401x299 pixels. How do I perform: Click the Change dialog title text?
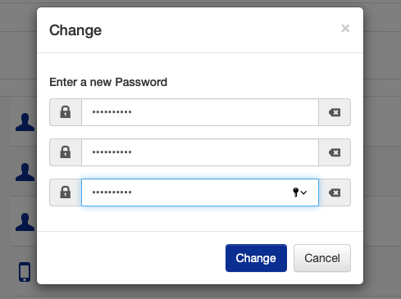tap(75, 30)
